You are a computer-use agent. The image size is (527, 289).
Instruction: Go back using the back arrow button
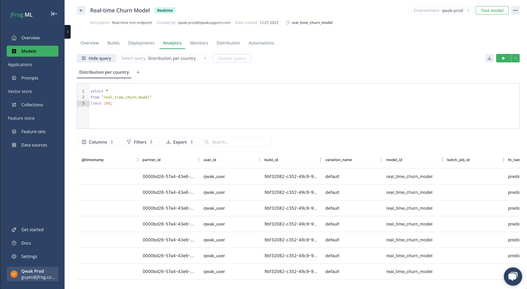[x=81, y=10]
